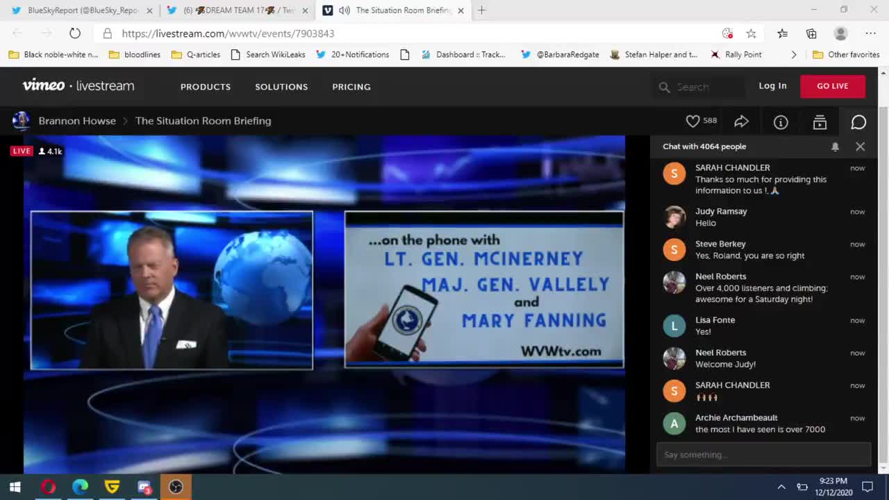Open the SOLUTIONS menu
889x500 pixels.
click(x=281, y=87)
